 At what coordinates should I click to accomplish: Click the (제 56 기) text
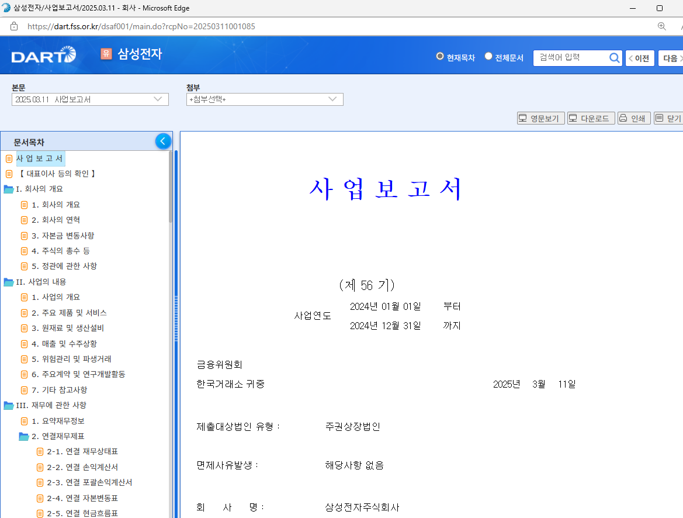click(367, 285)
